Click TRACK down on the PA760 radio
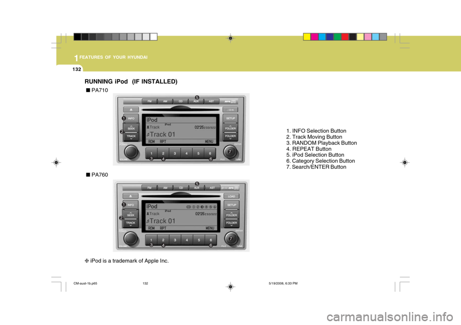The image size is (461, 325). tap(131, 223)
